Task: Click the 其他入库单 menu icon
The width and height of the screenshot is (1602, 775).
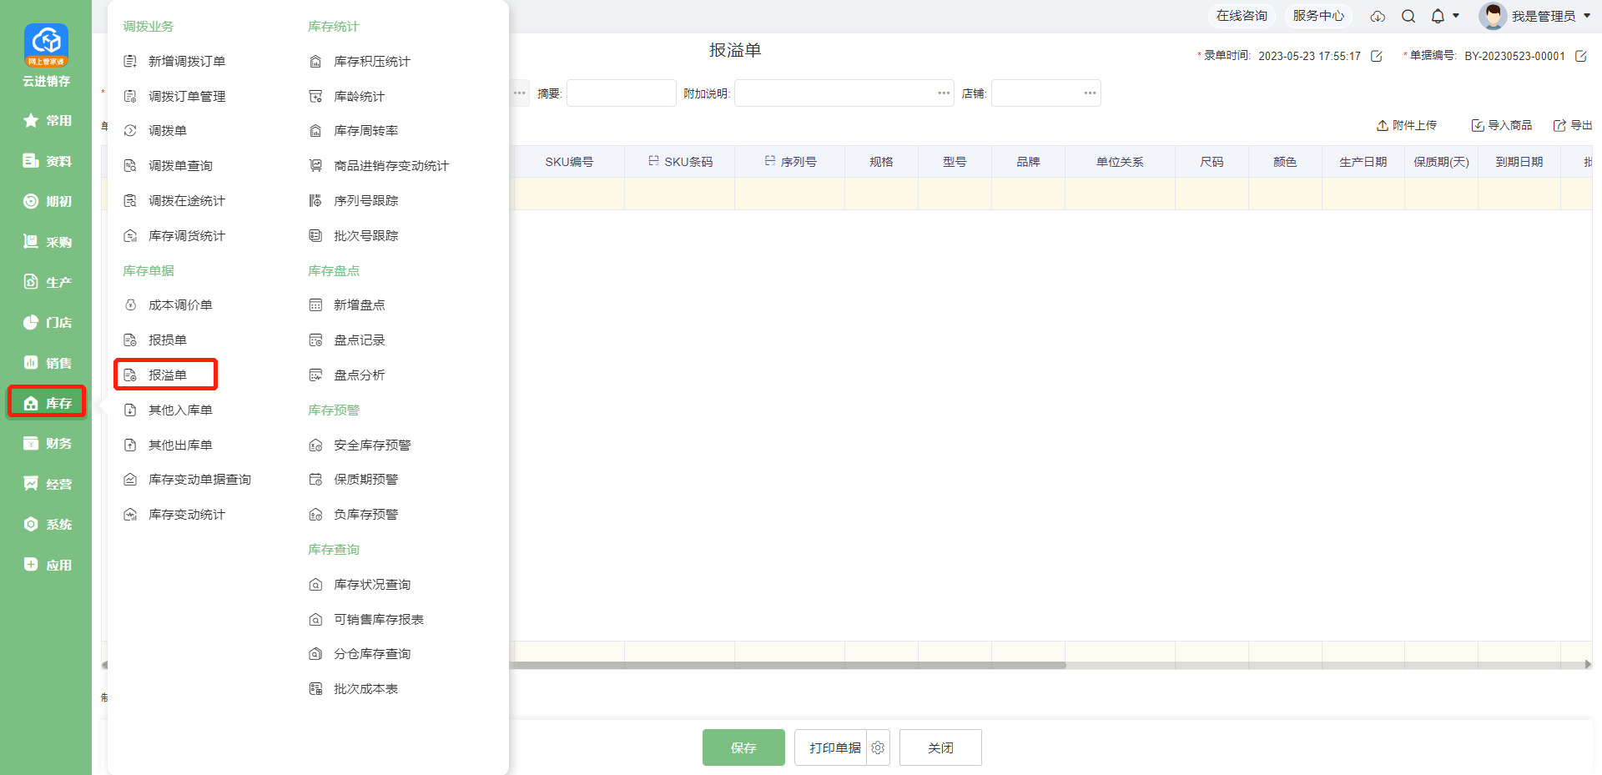Action: [x=130, y=410]
